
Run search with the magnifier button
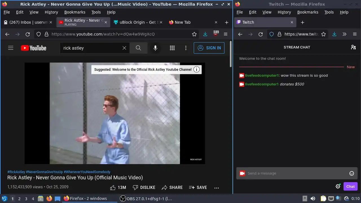click(138, 48)
